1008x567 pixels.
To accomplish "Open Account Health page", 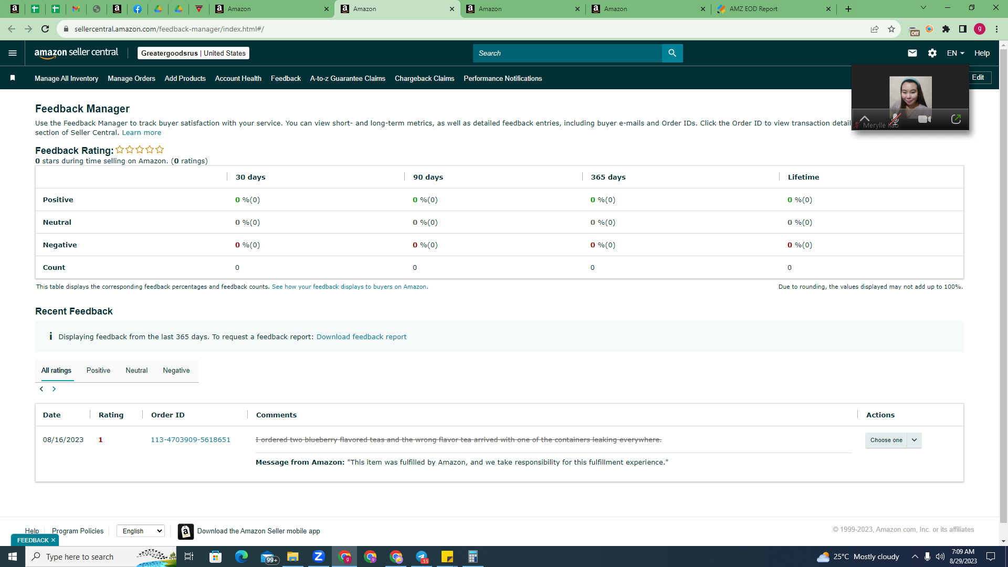I will point(238,78).
